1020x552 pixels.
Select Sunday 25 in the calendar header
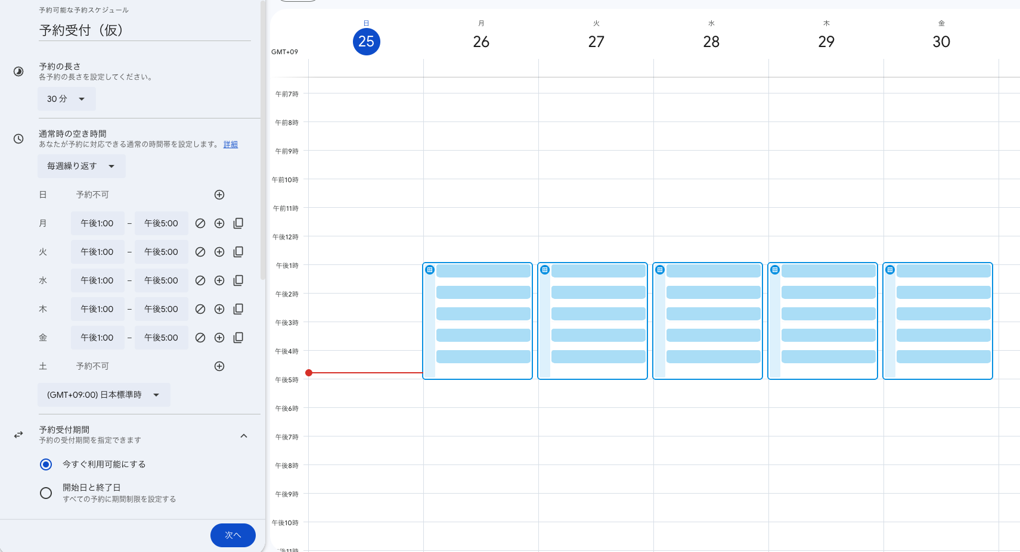[366, 42]
